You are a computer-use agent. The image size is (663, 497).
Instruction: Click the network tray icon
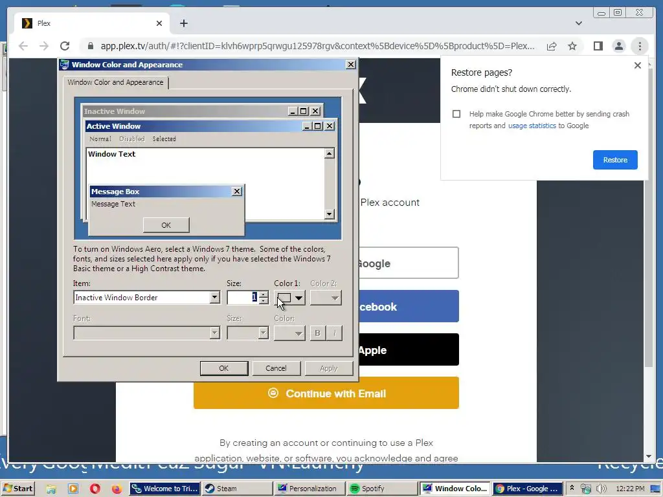[x=586, y=489]
